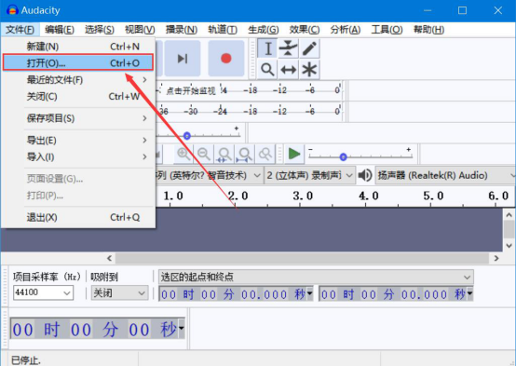
Task: Click the Zoom Out magnifier icon
Action: pos(204,154)
